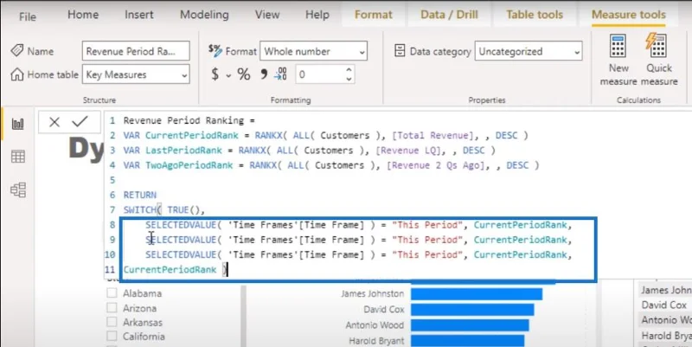Apply percentage format icon

(x=244, y=74)
